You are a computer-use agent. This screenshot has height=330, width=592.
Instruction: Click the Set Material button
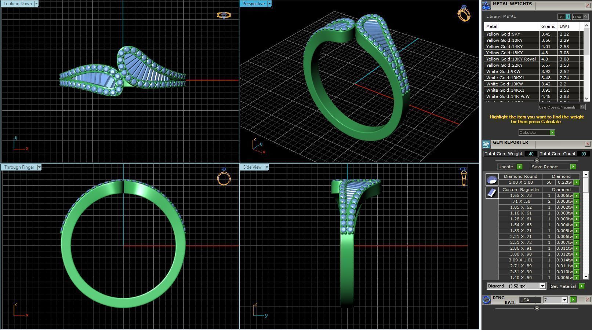click(x=567, y=286)
